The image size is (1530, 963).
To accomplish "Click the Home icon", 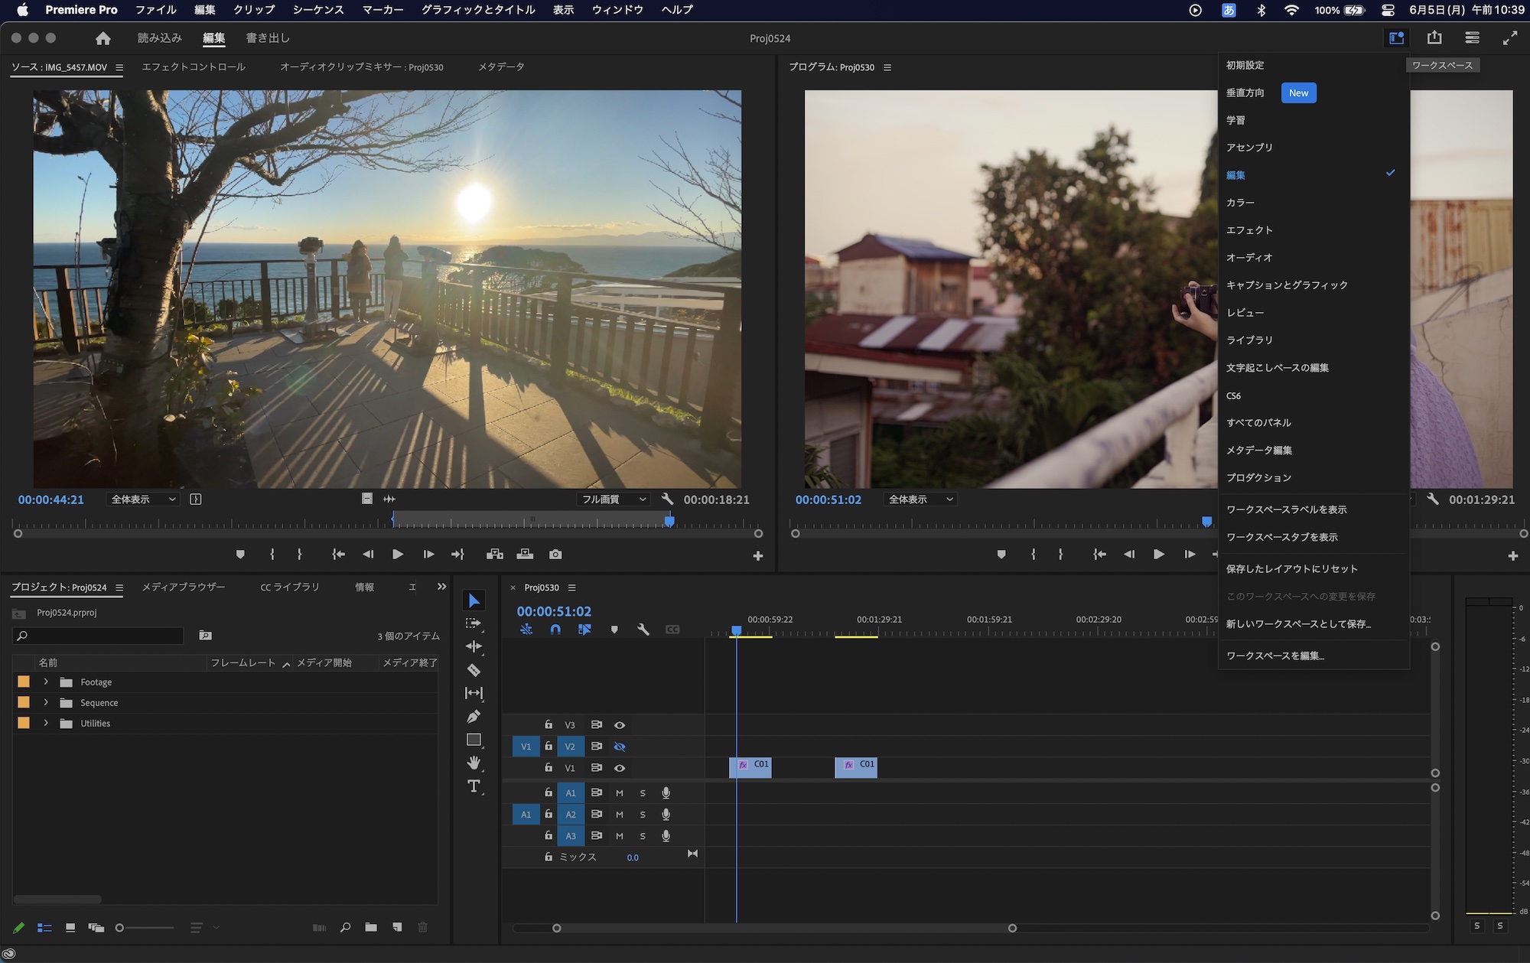I will (103, 38).
